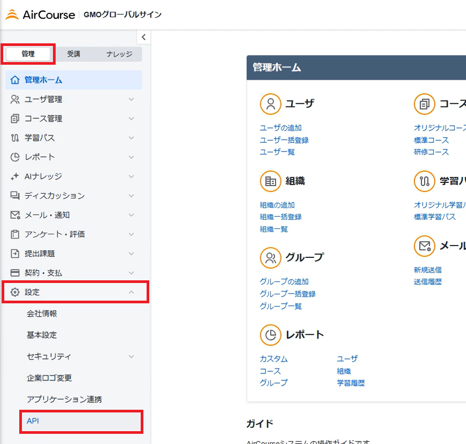
Task: Select 管理ホーム menu label in the sidebar
Action: 43,80
